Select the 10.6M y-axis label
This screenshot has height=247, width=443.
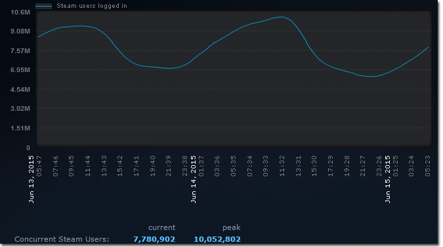pyautogui.click(x=20, y=12)
